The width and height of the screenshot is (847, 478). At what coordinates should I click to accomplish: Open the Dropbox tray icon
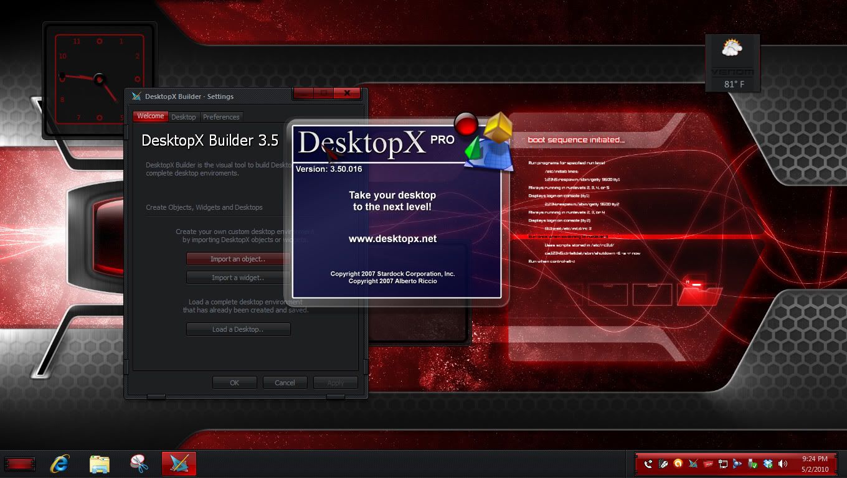[x=768, y=464]
